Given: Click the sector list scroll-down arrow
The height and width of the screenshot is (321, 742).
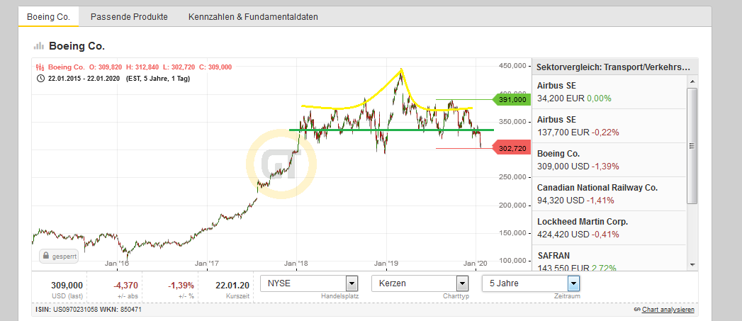Looking at the screenshot, I should pyautogui.click(x=692, y=264).
